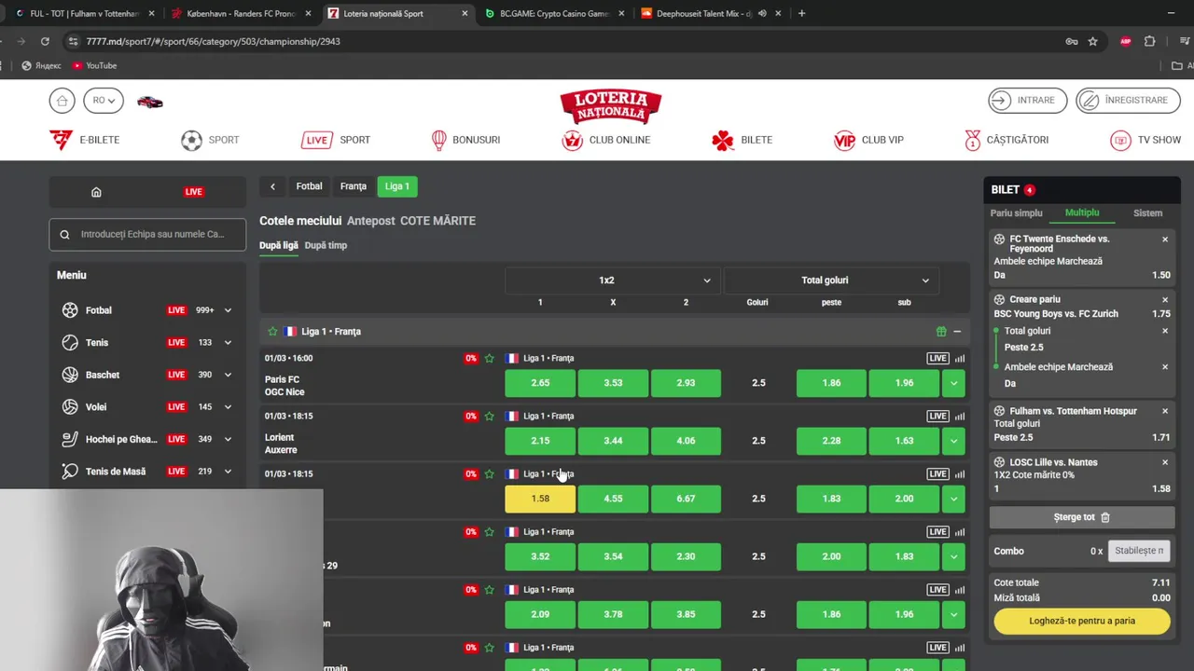Expand more markets for Paris FC match

click(x=953, y=383)
